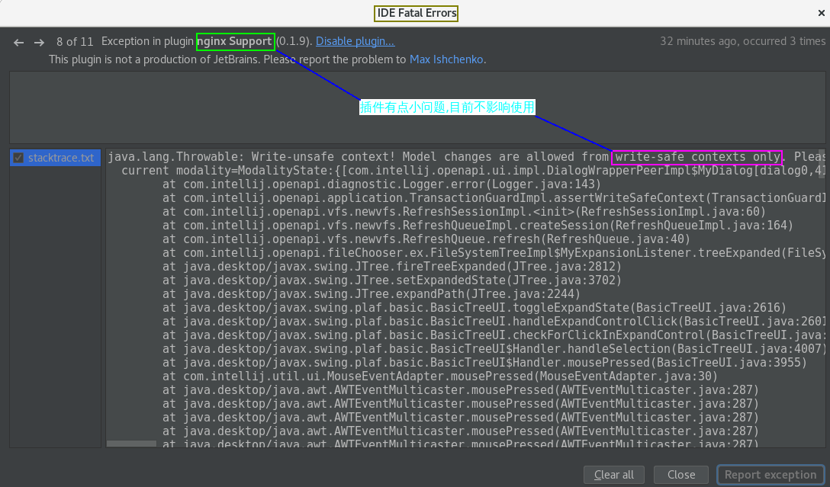Click the Report exception button

(770, 474)
